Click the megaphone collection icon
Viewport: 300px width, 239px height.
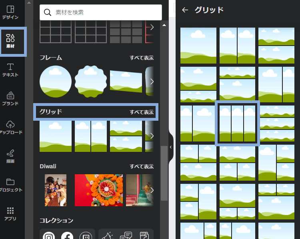[107, 235]
